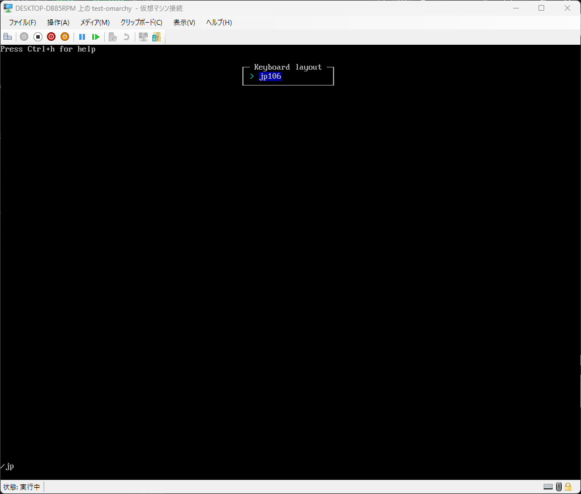Click the padlock security icon in the status bar
581x494 pixels.
[x=567, y=487]
